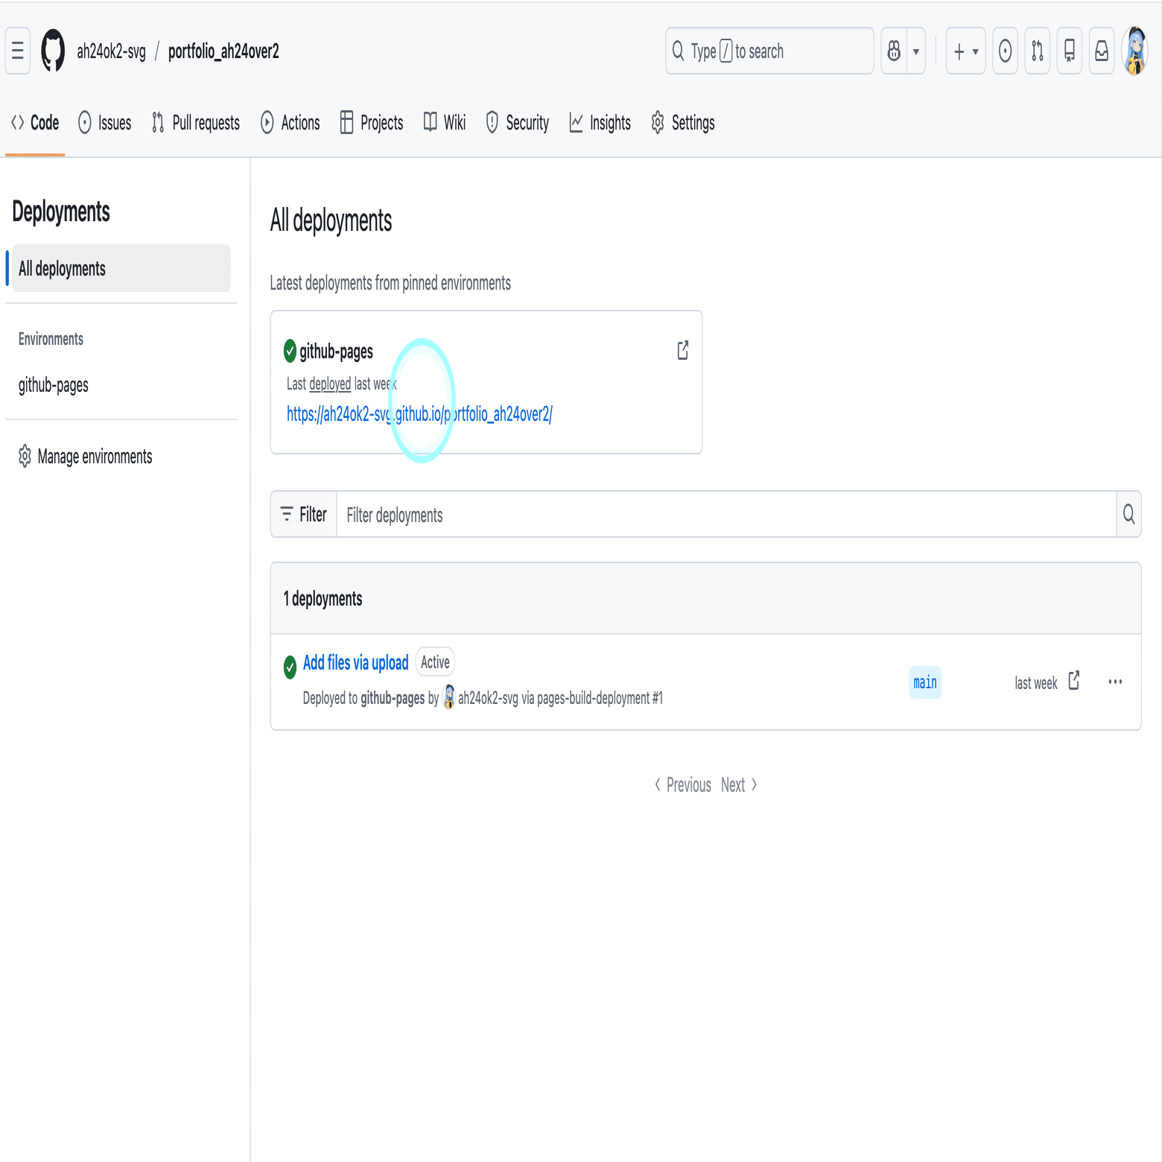Open the Create new plus menu
The width and height of the screenshot is (1162, 1162).
pos(965,51)
